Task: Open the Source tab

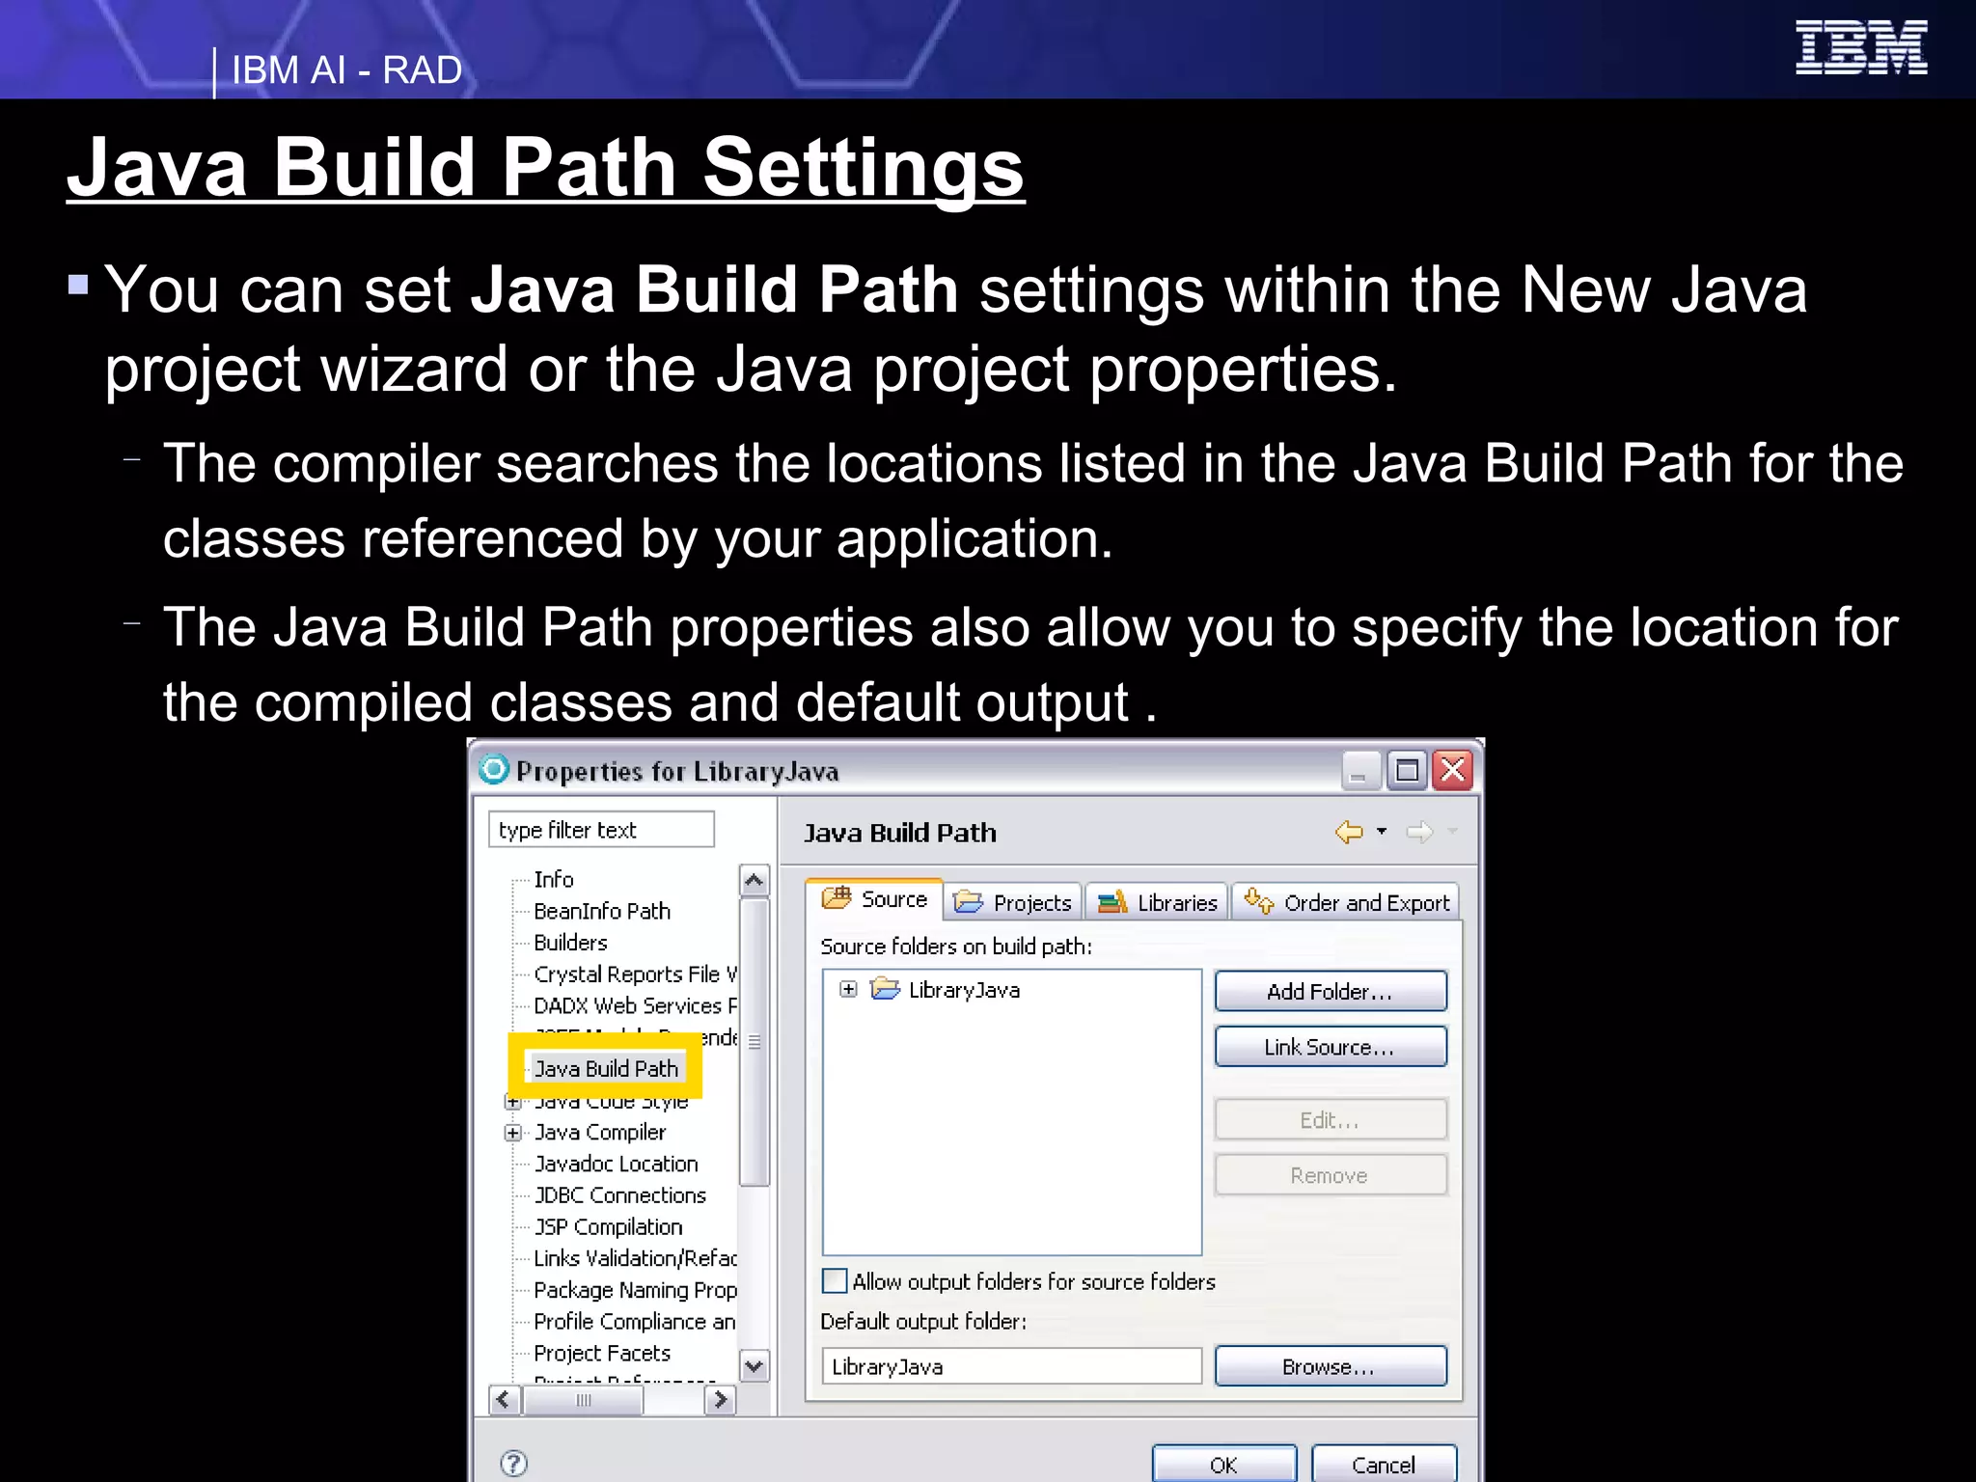Action: [874, 899]
